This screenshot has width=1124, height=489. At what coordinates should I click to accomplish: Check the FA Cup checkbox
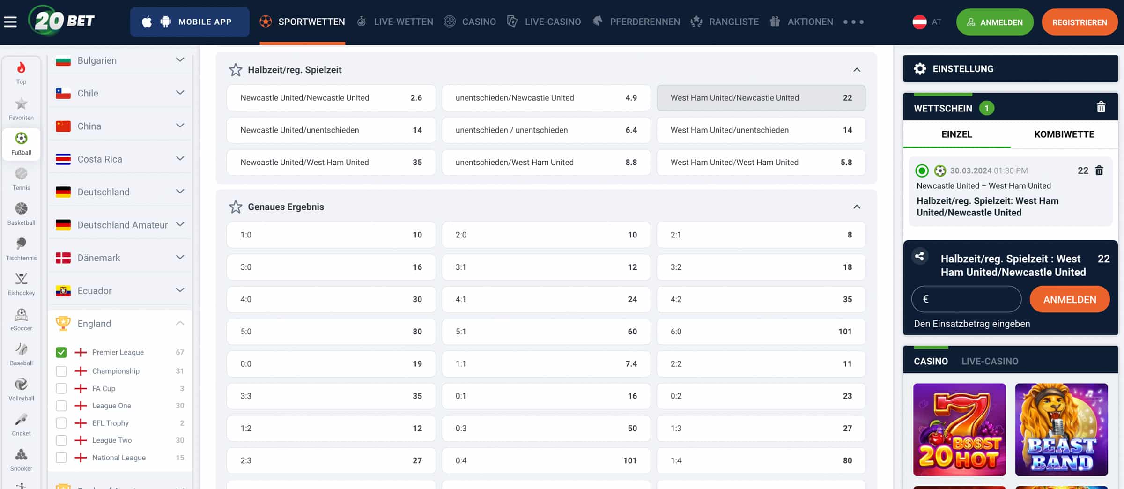click(61, 388)
